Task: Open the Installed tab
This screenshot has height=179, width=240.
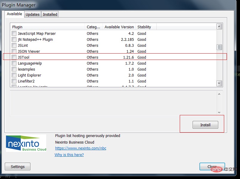Action: 50,14
